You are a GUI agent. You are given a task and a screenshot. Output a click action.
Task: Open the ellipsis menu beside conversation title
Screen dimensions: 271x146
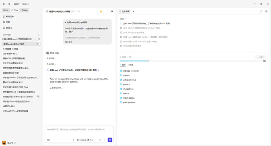click(x=79, y=11)
